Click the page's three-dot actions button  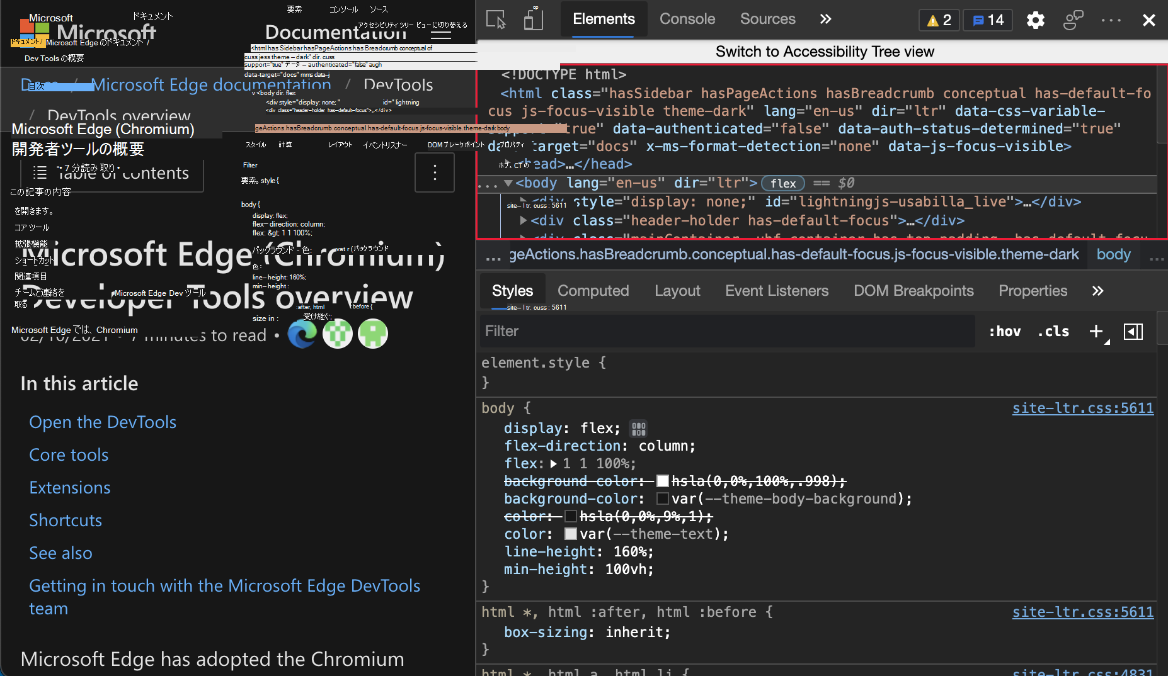[435, 172]
